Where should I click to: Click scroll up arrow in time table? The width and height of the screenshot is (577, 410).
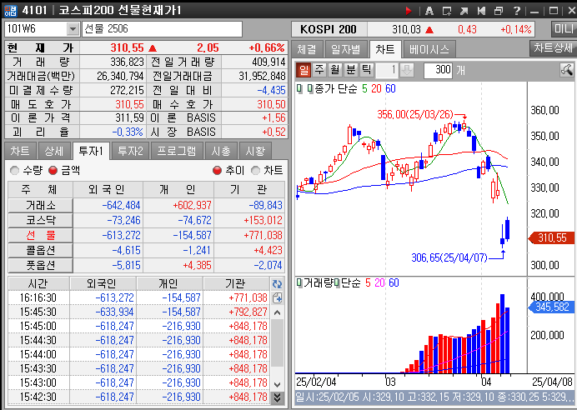click(x=278, y=312)
